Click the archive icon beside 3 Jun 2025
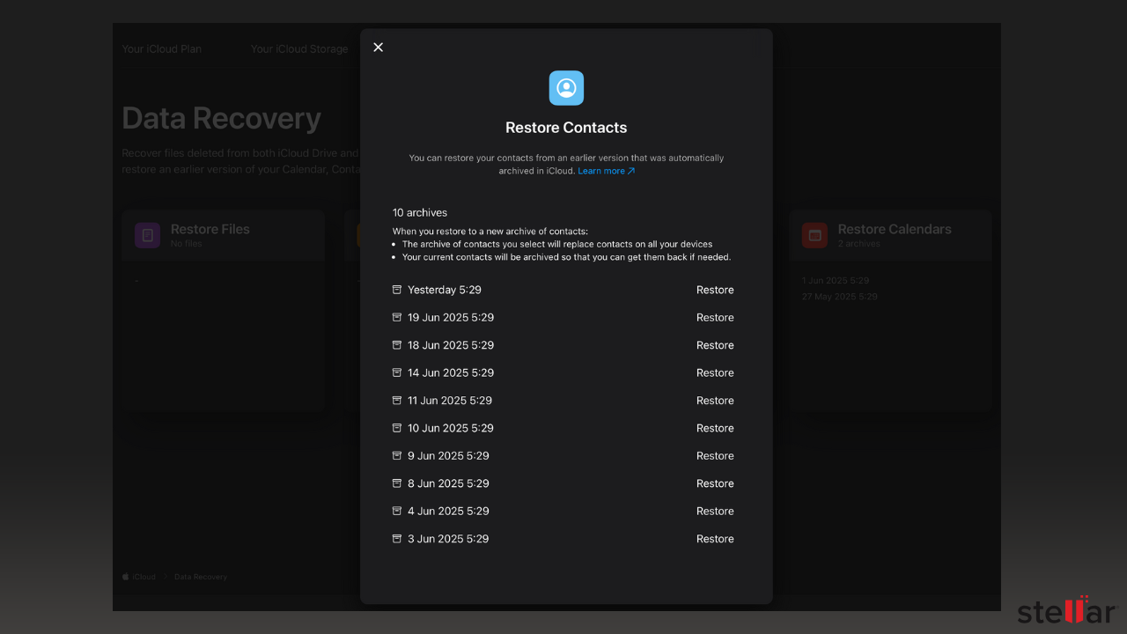This screenshot has width=1127, height=634. coord(397,538)
